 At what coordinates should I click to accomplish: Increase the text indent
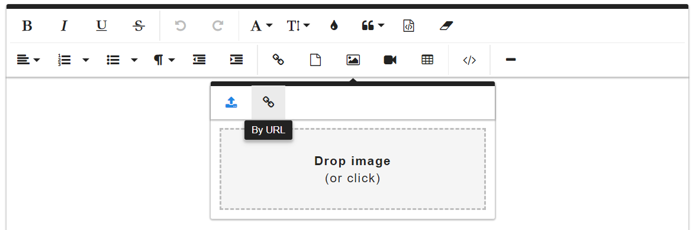(236, 60)
